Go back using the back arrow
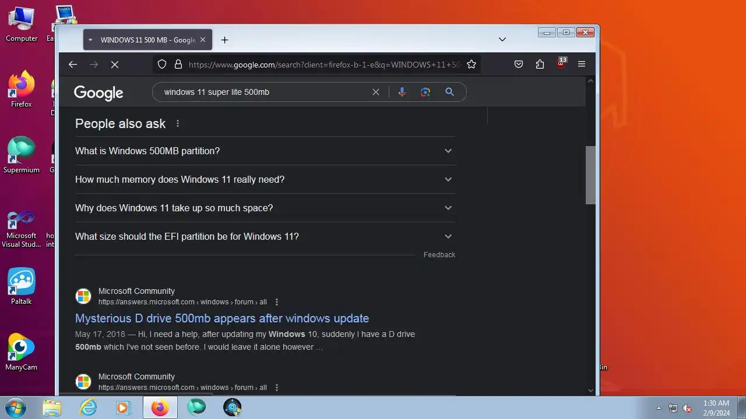The image size is (746, 419). click(x=73, y=65)
